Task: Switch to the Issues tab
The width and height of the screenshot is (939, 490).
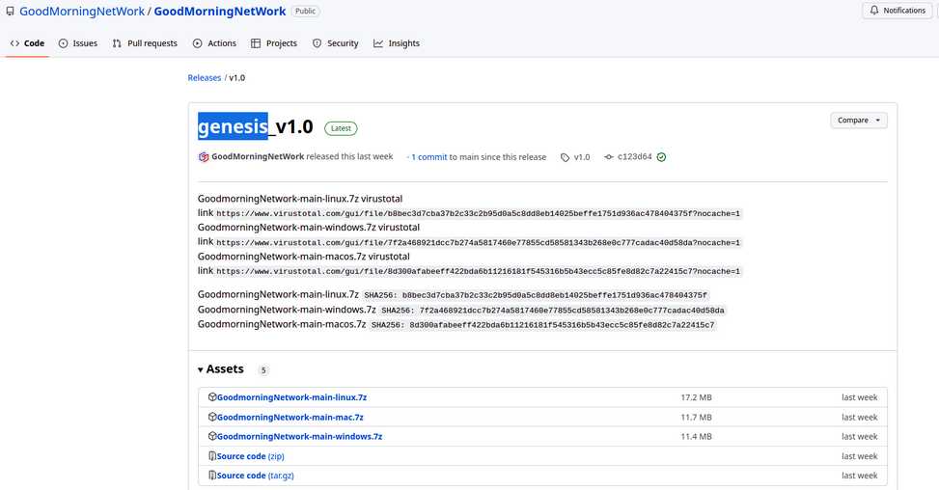Action: (x=78, y=43)
